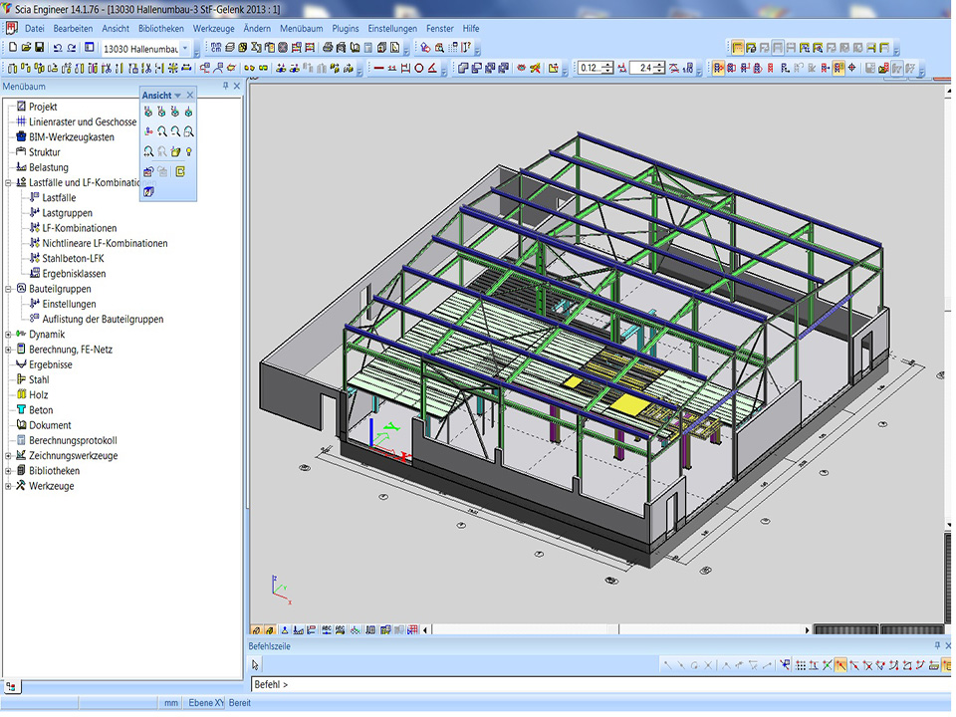This screenshot has width=956, height=717.
Task: Close the floating Ansicht palette
Action: [190, 96]
